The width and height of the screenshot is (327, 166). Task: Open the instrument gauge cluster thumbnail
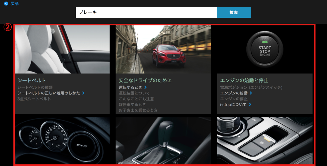tap(62, 141)
